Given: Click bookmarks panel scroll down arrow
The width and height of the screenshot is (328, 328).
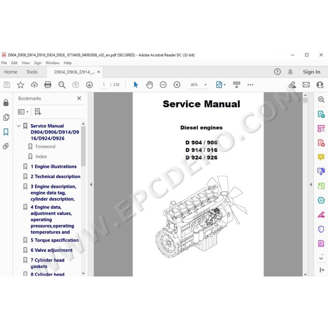Looking at the screenshot, I should tap(83, 273).
